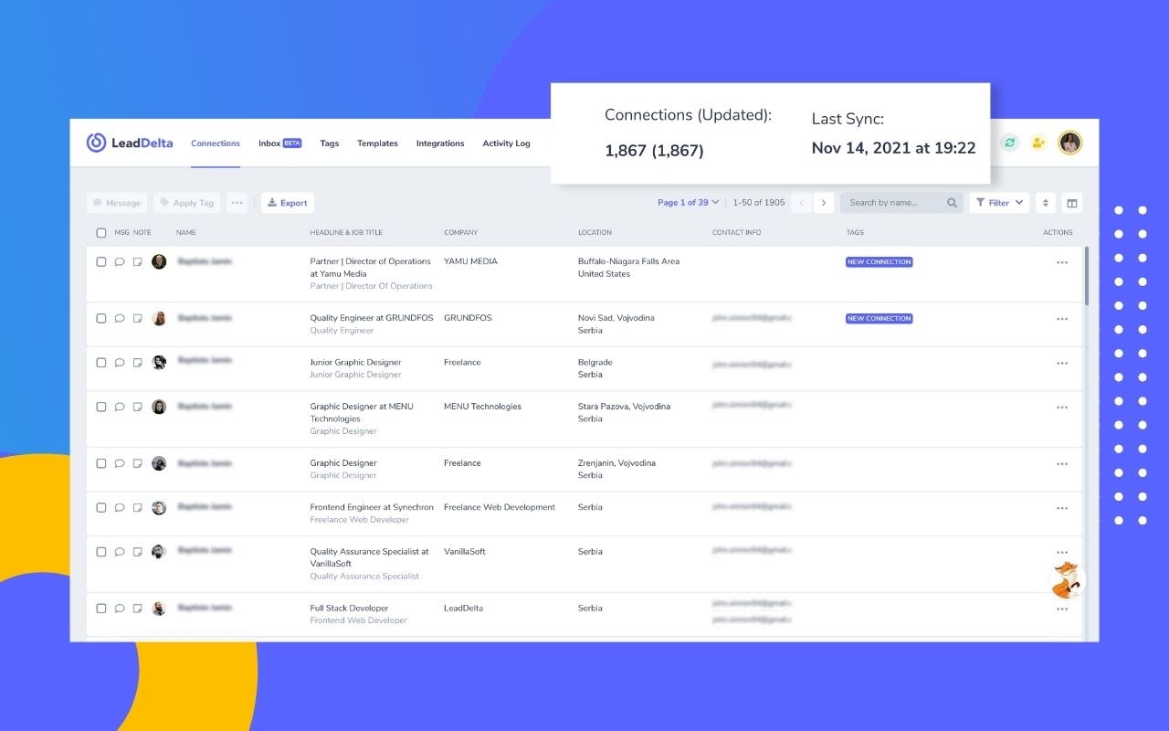Open the toolbar more-options ellipsis
The image size is (1169, 731).
(x=237, y=203)
